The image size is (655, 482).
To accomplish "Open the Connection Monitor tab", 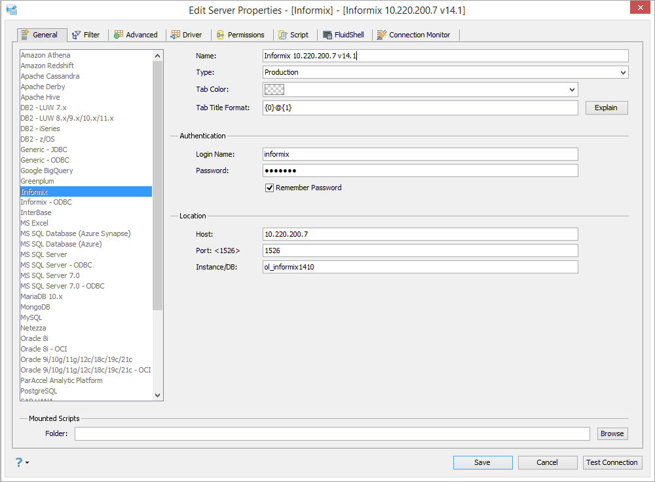I will pyautogui.click(x=414, y=35).
